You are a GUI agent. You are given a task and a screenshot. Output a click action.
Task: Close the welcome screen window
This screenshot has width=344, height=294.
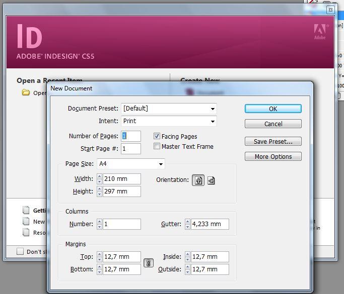330,10
